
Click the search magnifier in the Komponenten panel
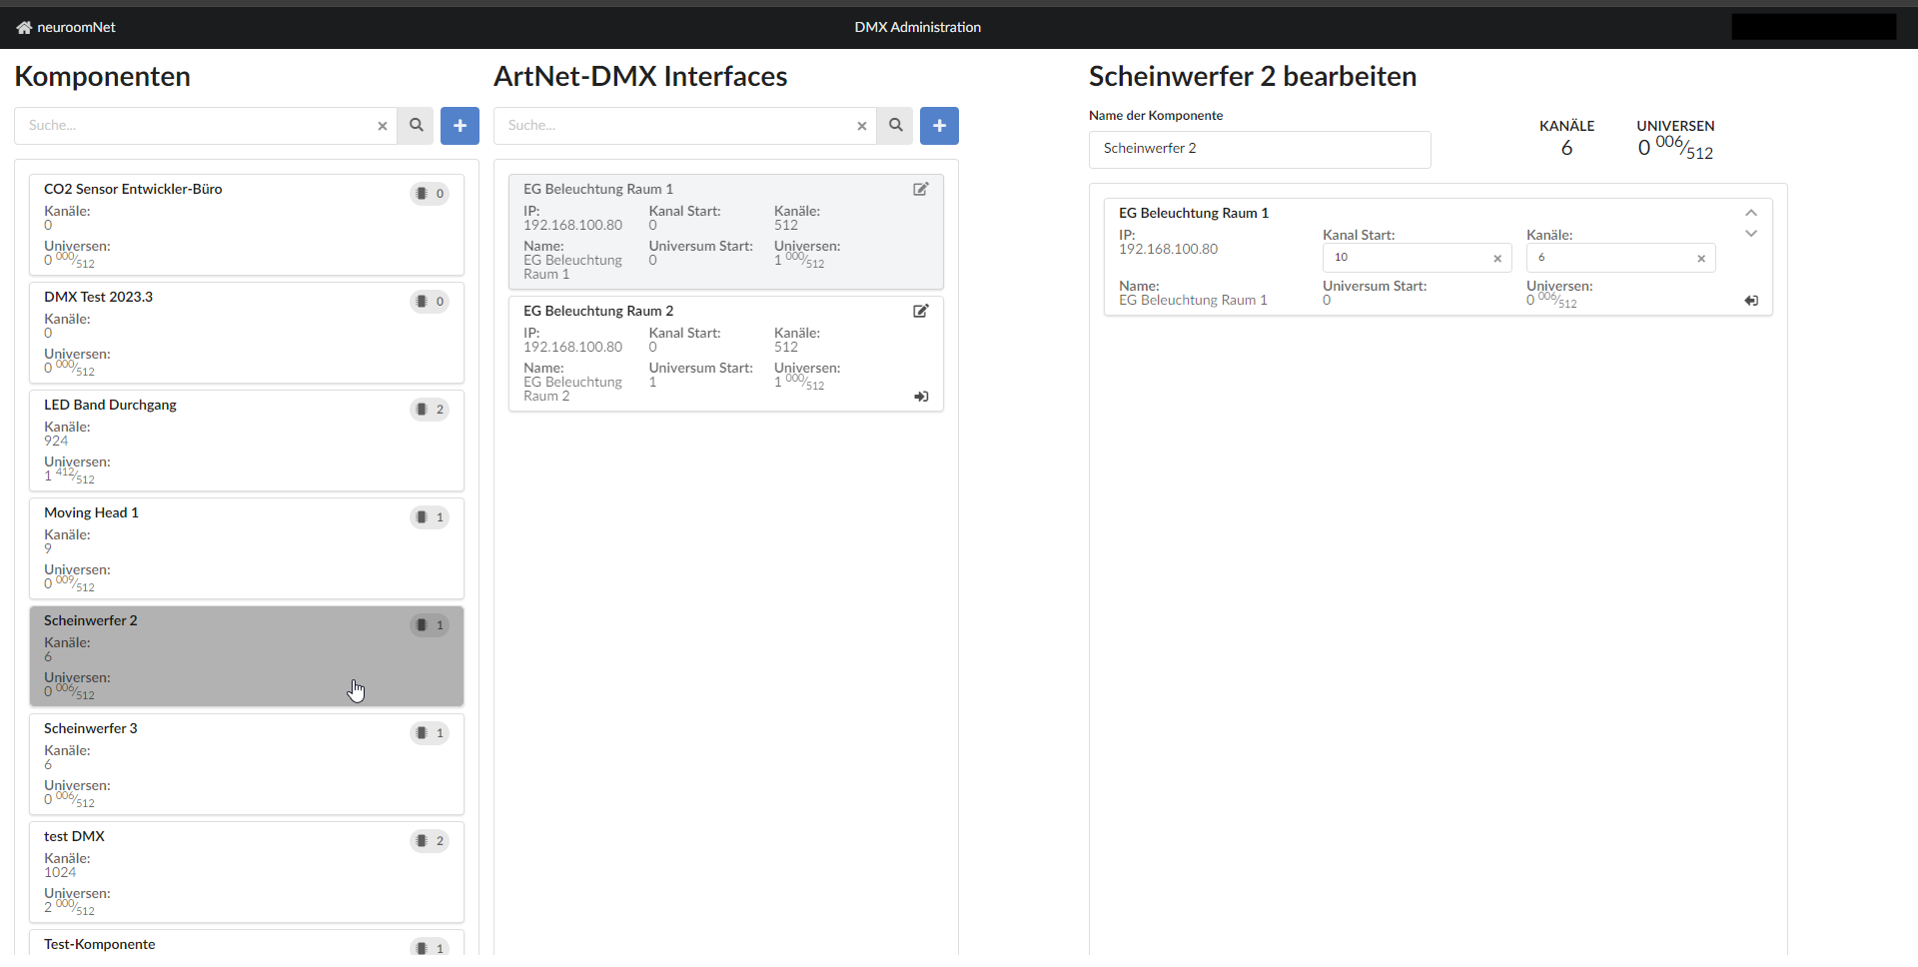pos(416,125)
